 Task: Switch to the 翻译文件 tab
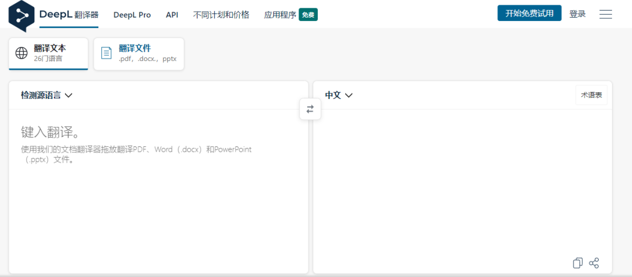coord(139,54)
